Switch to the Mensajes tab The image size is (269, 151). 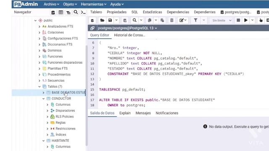point(143,113)
